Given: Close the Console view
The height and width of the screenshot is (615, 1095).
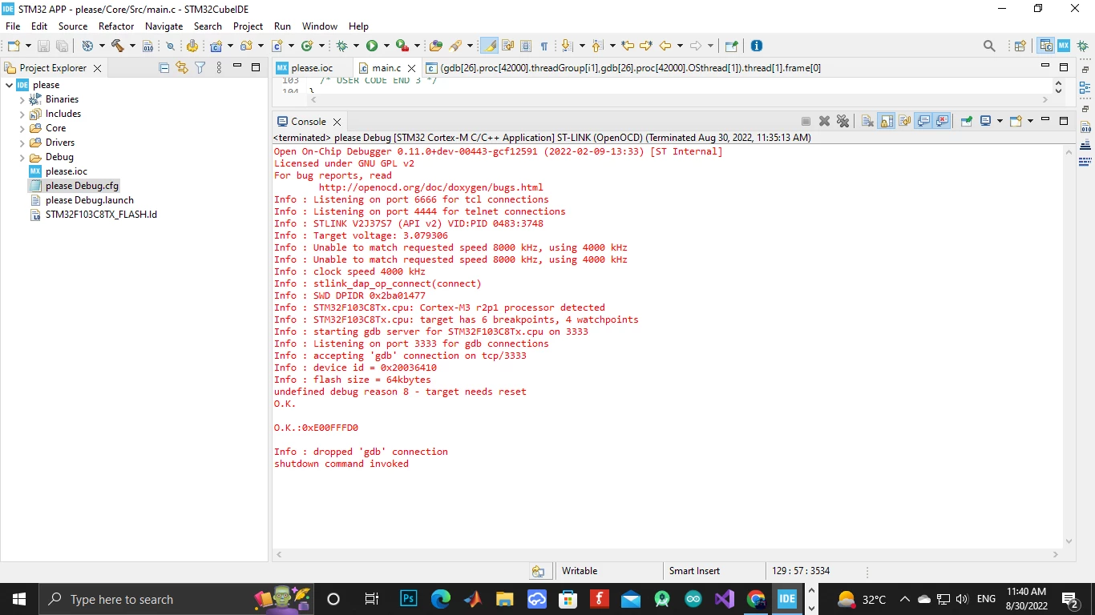Looking at the screenshot, I should coord(337,122).
